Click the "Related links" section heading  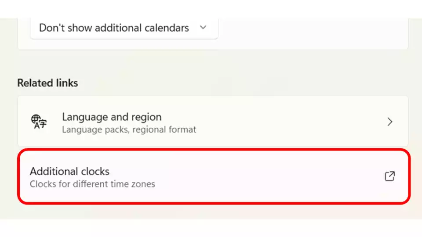click(x=47, y=83)
